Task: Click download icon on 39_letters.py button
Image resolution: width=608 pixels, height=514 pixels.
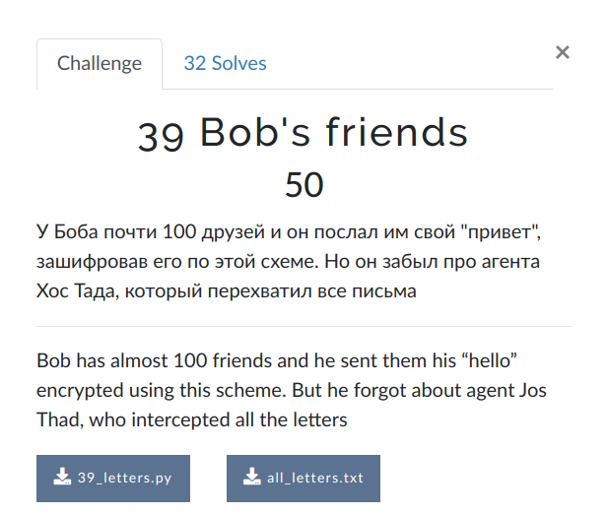Action: click(x=62, y=477)
